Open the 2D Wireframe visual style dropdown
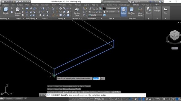181x101 pixels. (x=111, y=8)
